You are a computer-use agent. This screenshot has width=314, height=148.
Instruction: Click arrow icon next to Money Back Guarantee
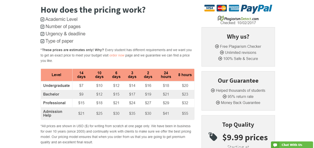click(218, 103)
